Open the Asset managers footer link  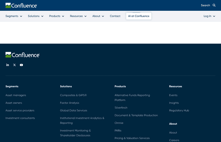(16, 95)
